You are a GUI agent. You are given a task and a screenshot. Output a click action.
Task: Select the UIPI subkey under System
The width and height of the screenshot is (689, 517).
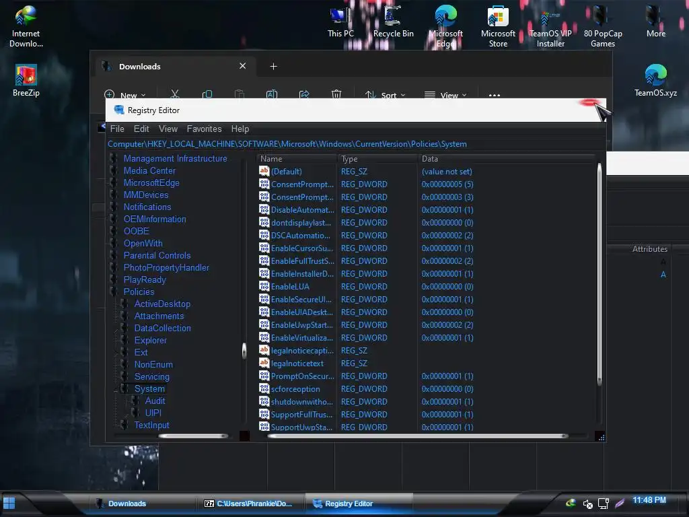coord(153,413)
